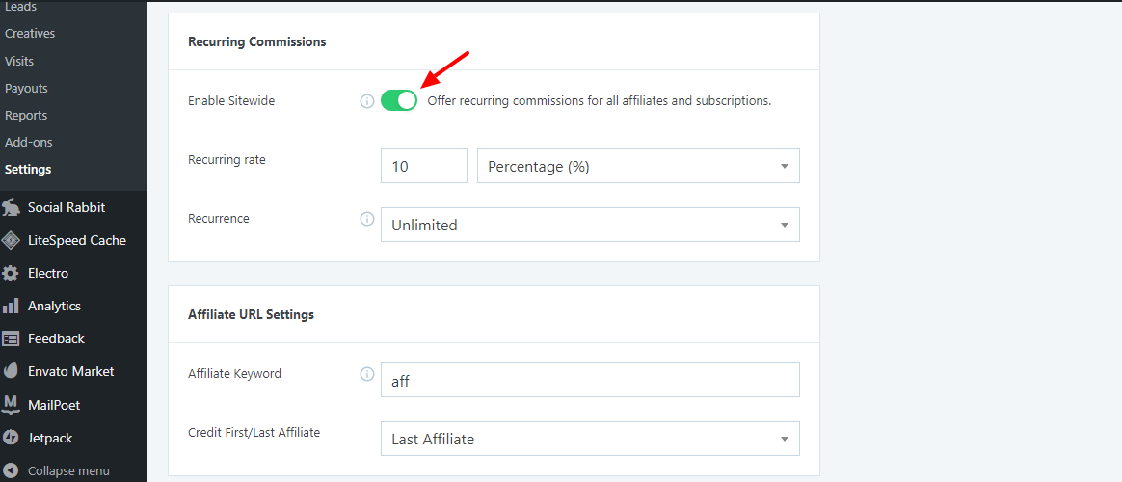Open the Creatives submenu link
Screen dimensions: 1122x482
(30, 33)
